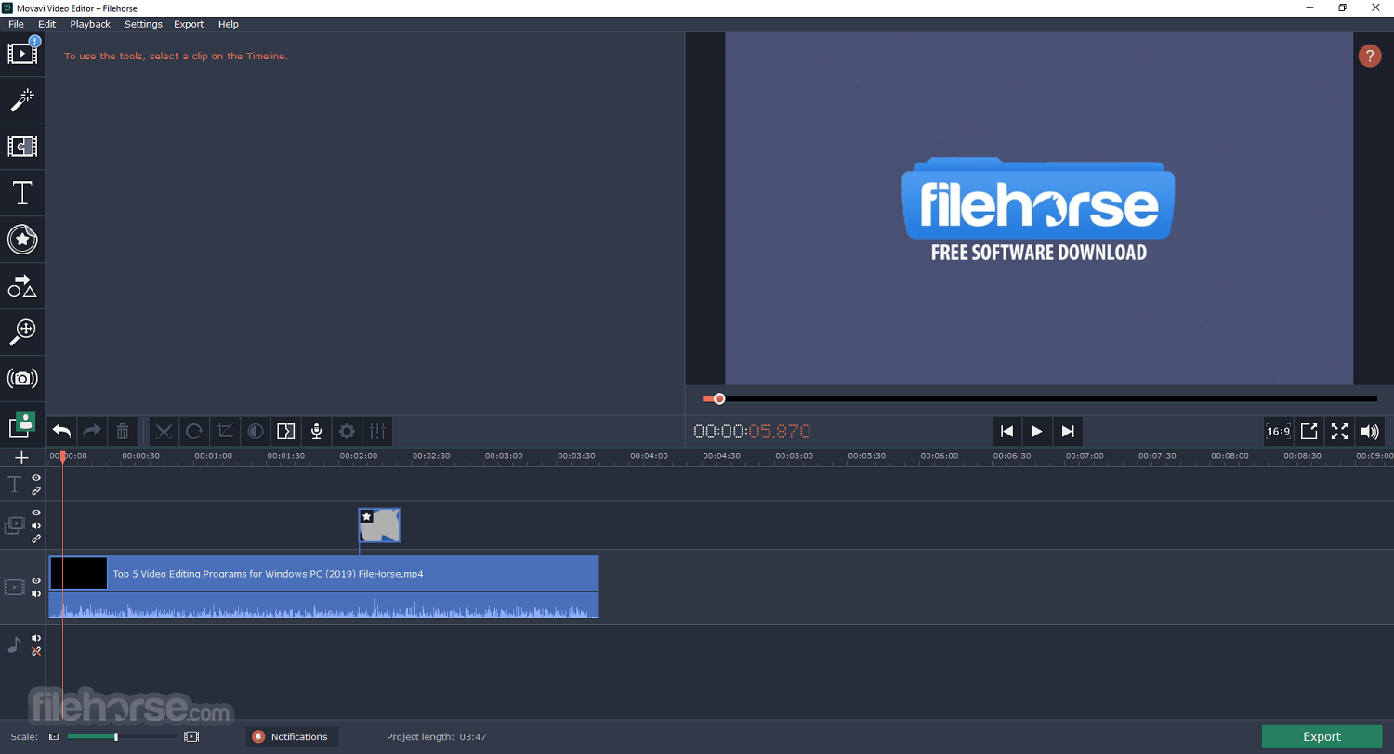
Task: Open the Export menu in menu bar
Action: (189, 24)
